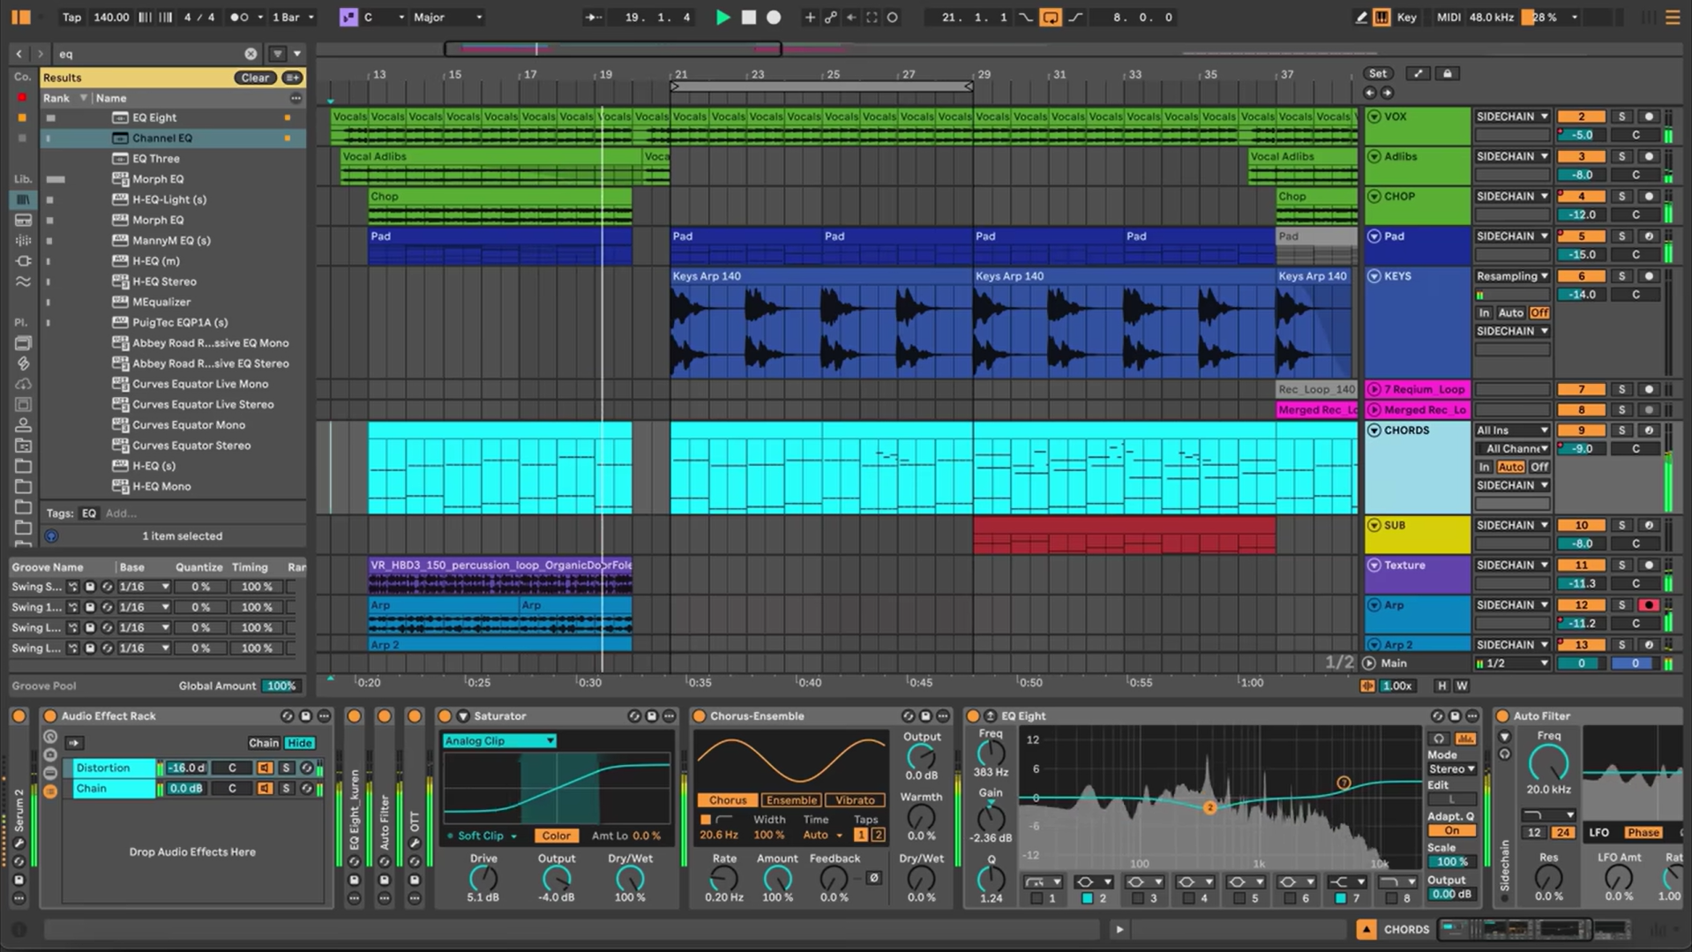Select Morph EQ above H-EQ-Light (s)
Screen dimensions: 1692x952
click(158, 179)
